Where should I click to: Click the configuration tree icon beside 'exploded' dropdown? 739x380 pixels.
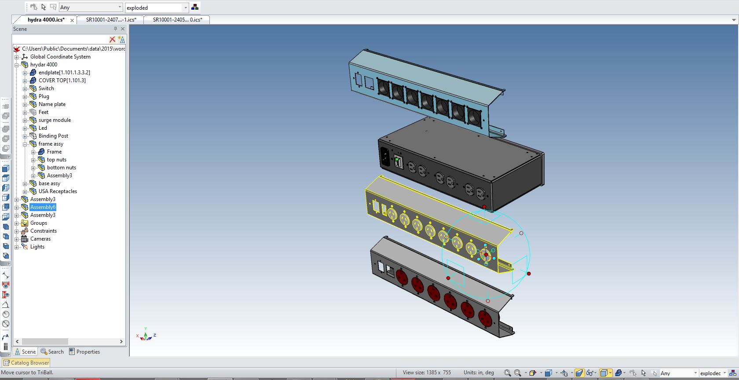point(195,7)
